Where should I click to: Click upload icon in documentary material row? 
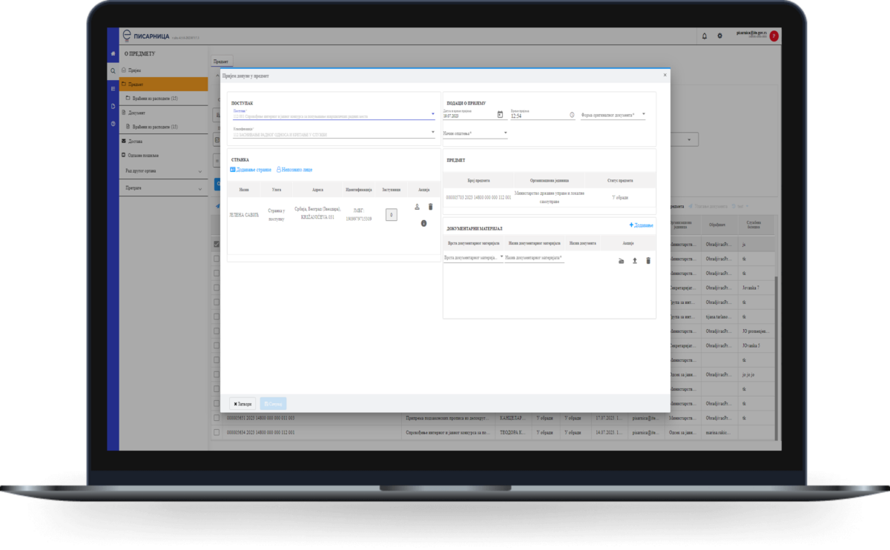pyautogui.click(x=635, y=260)
